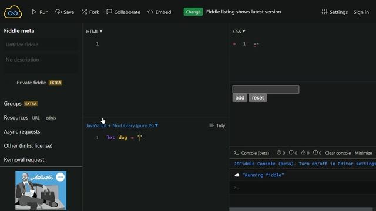376x211 pixels.
Task: Open Removal request section
Action: [x=24, y=160]
